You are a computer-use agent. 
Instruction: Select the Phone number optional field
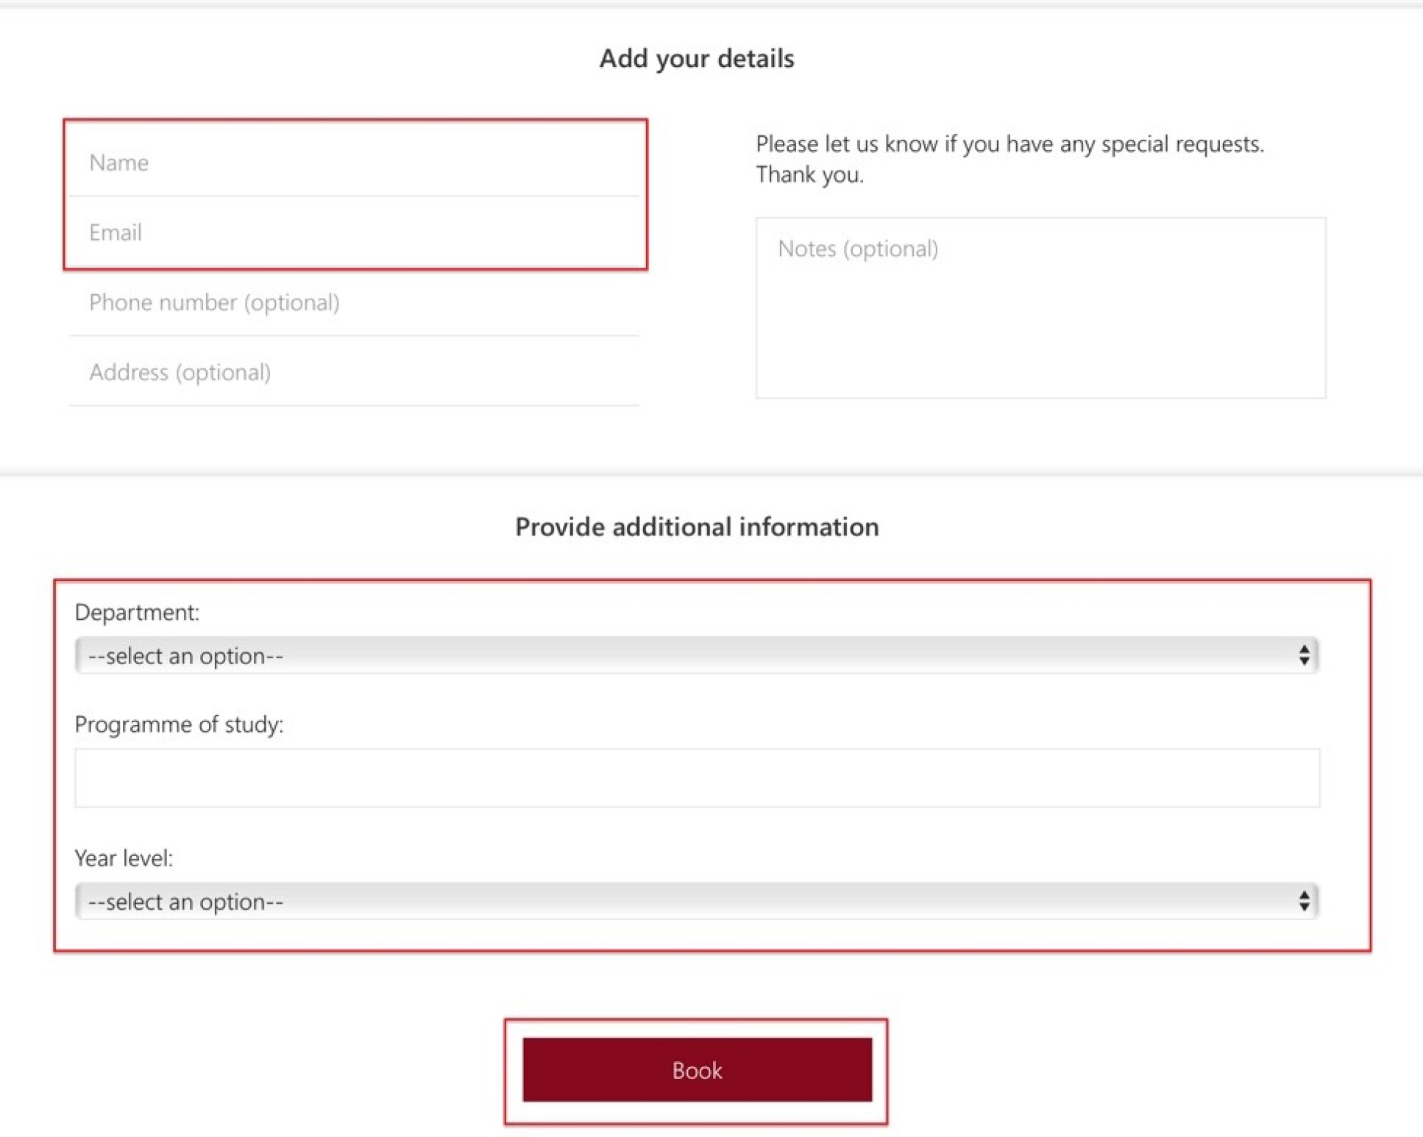[355, 302]
